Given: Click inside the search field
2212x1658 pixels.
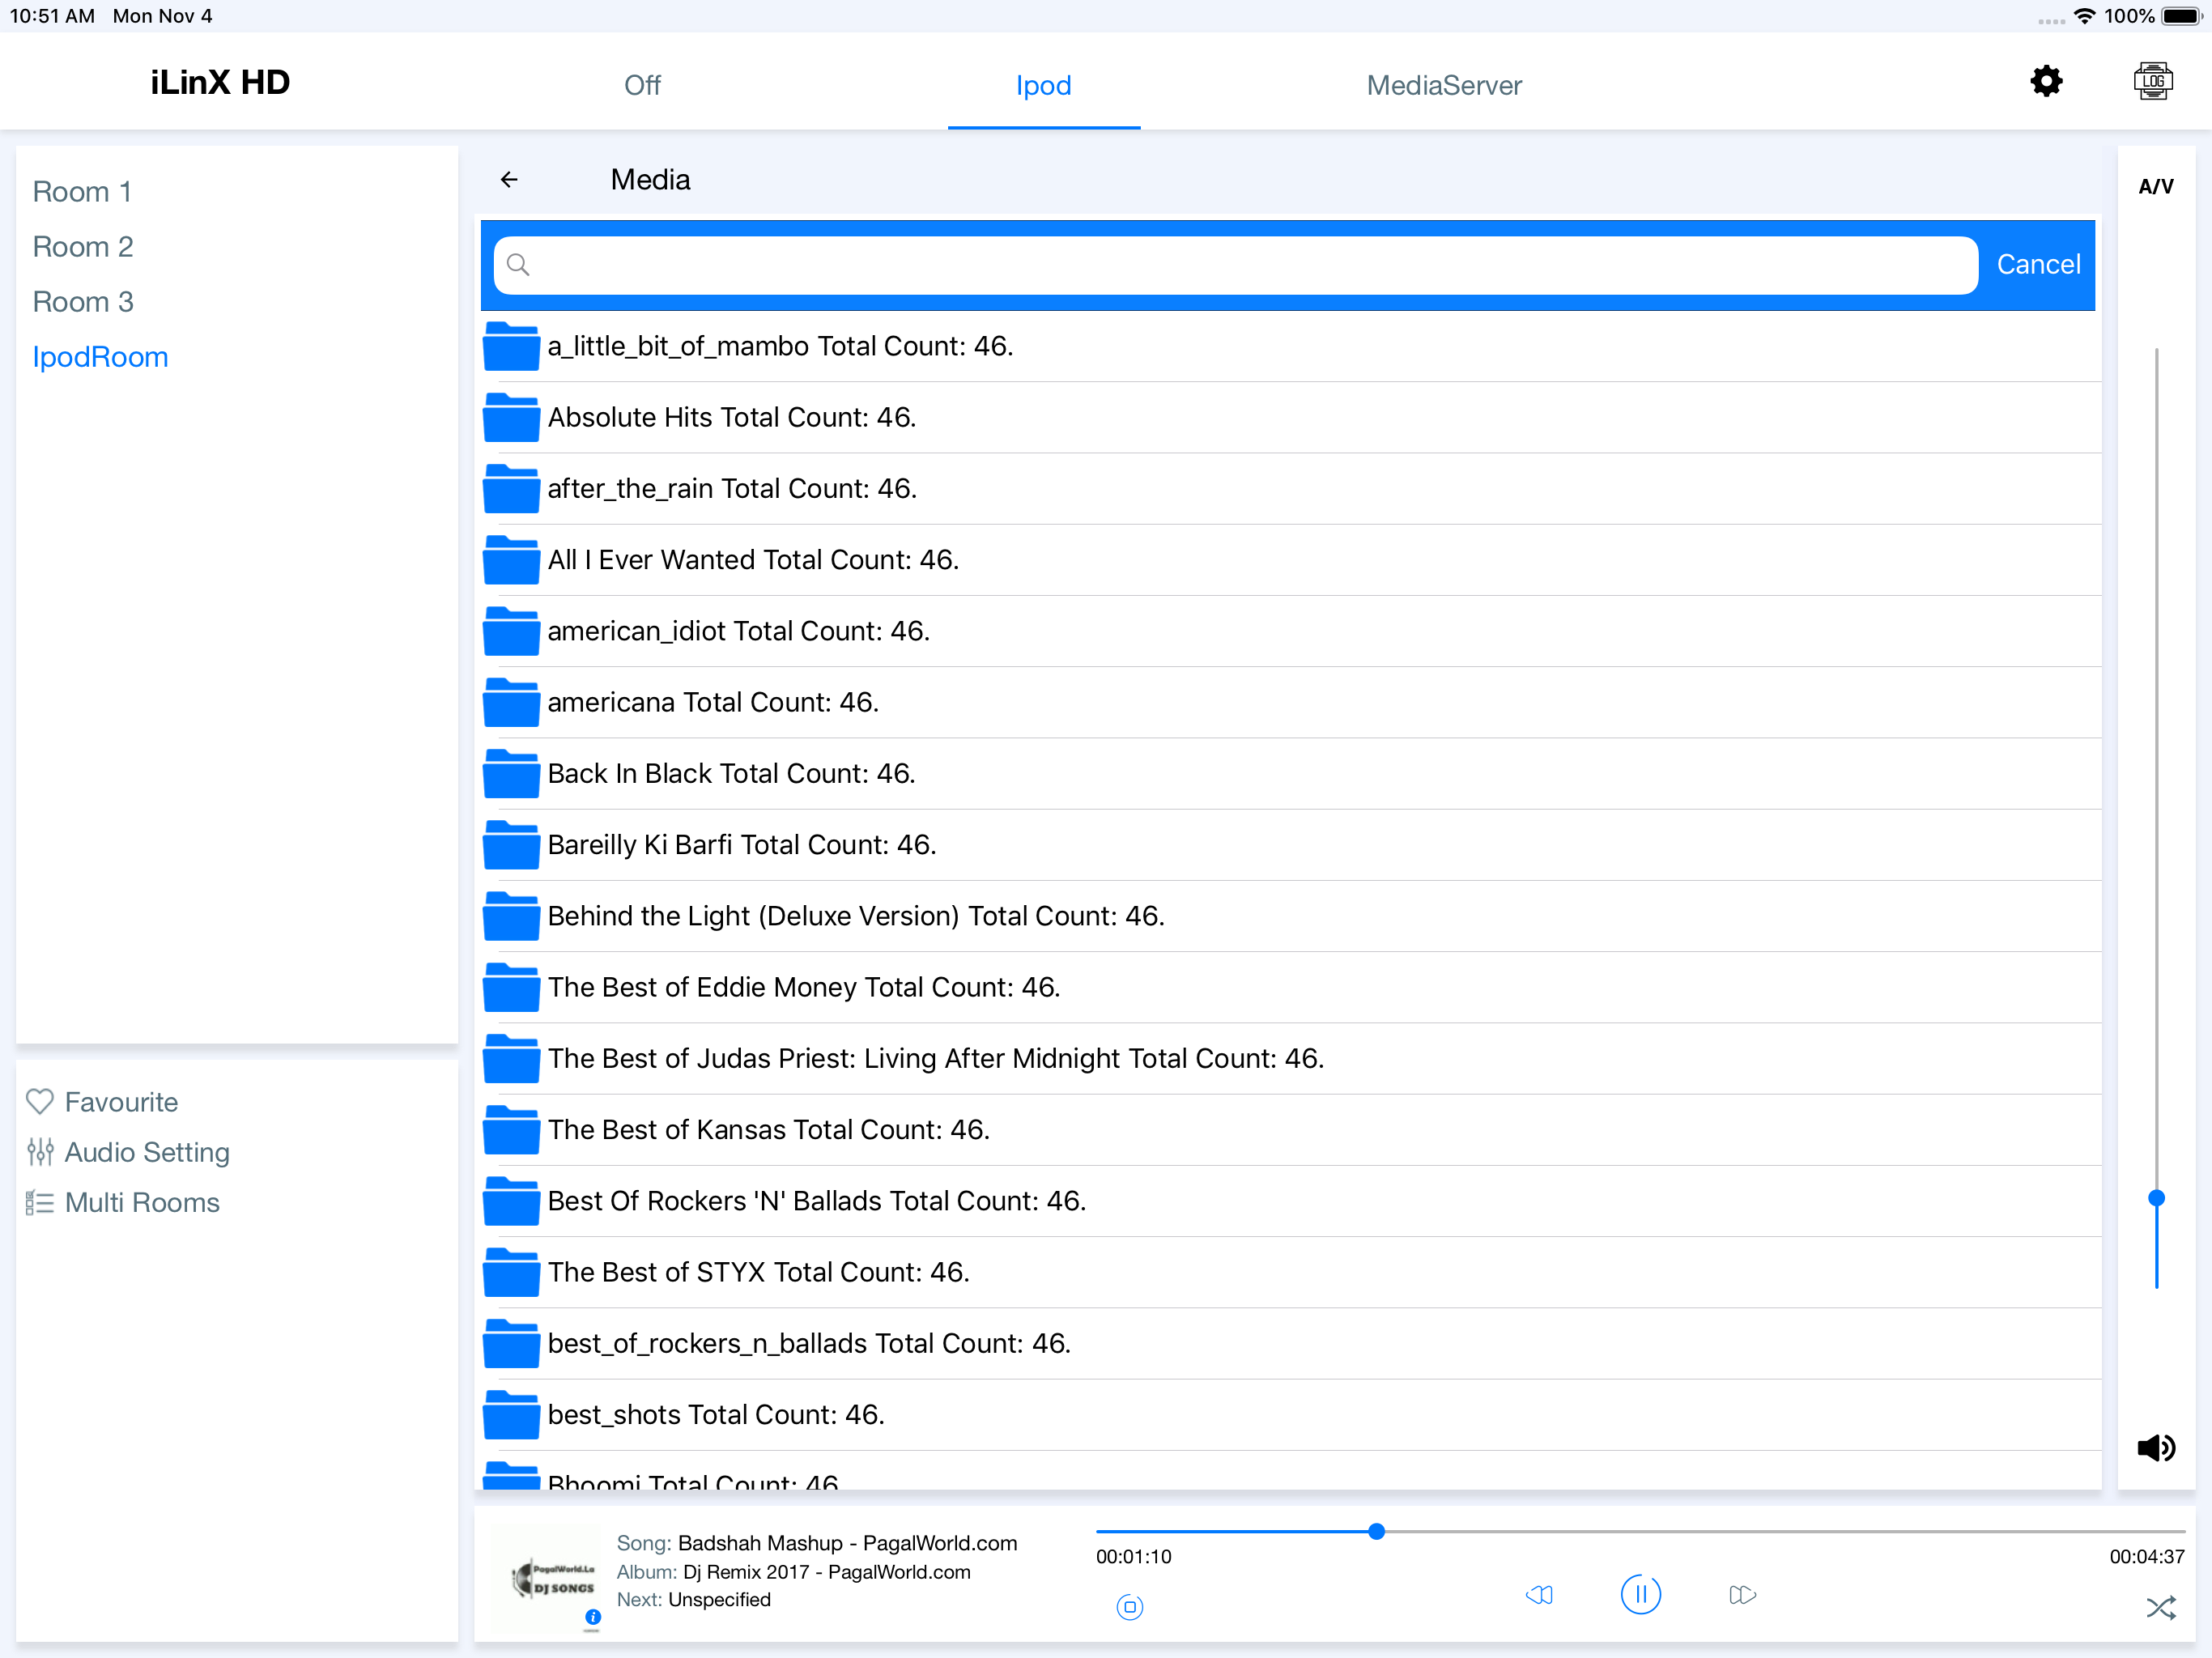Looking at the screenshot, I should tap(1236, 265).
